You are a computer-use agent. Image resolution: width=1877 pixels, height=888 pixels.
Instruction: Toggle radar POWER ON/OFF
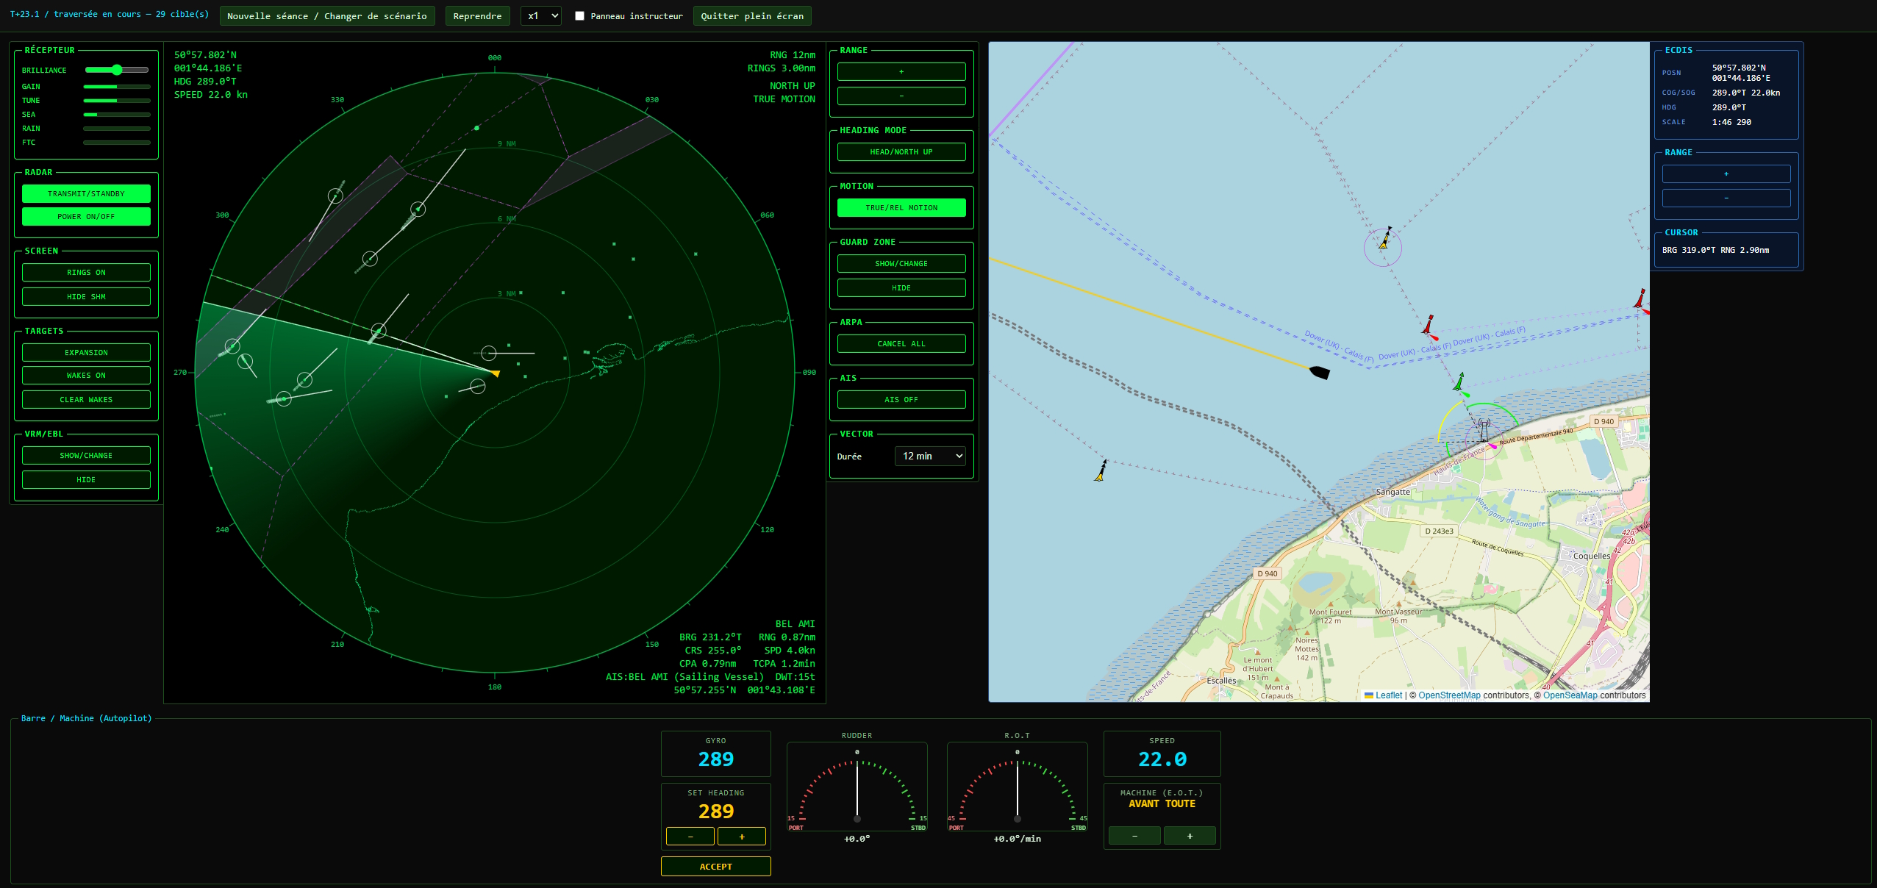tap(86, 217)
